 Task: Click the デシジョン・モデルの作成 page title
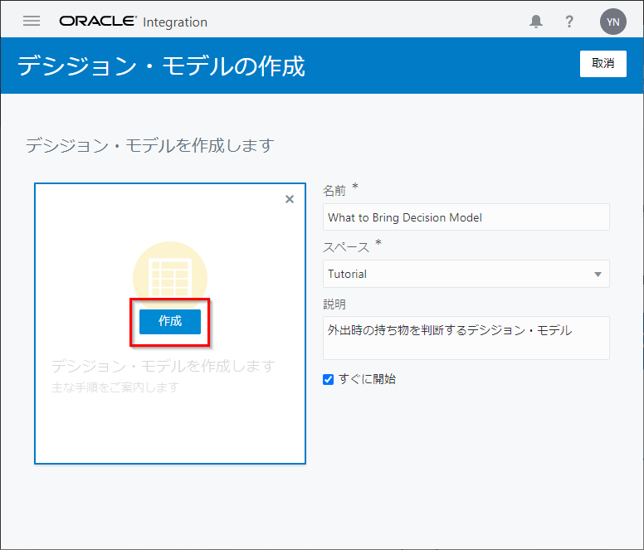point(161,66)
